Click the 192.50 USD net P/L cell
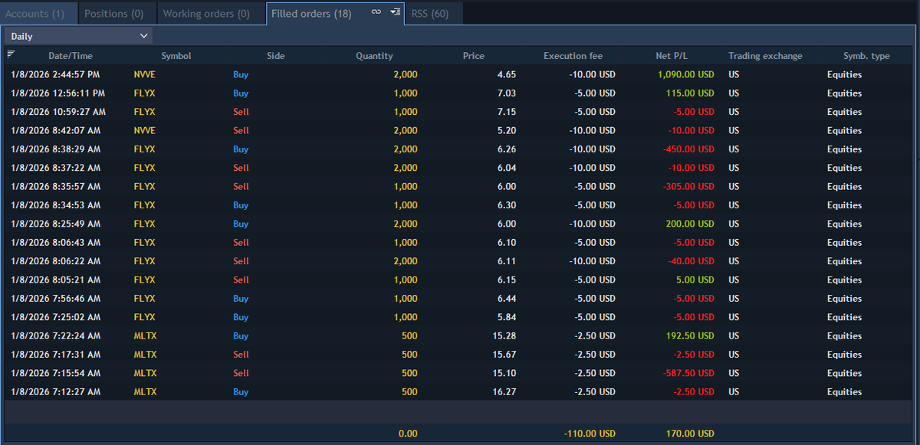Screen dimensions: 920x445 (x=690, y=335)
